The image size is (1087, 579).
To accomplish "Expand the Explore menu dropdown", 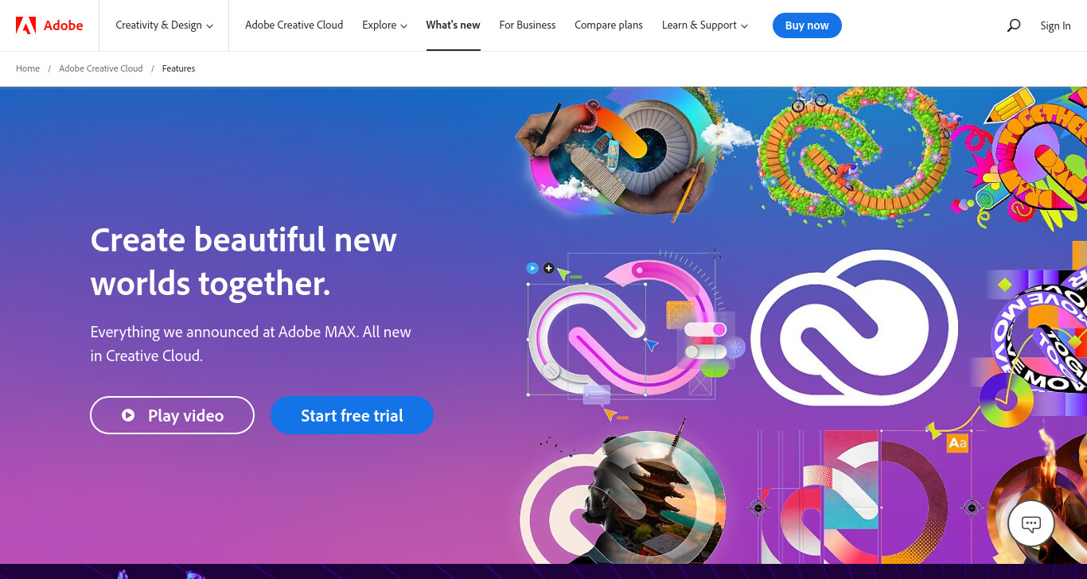I will click(384, 25).
